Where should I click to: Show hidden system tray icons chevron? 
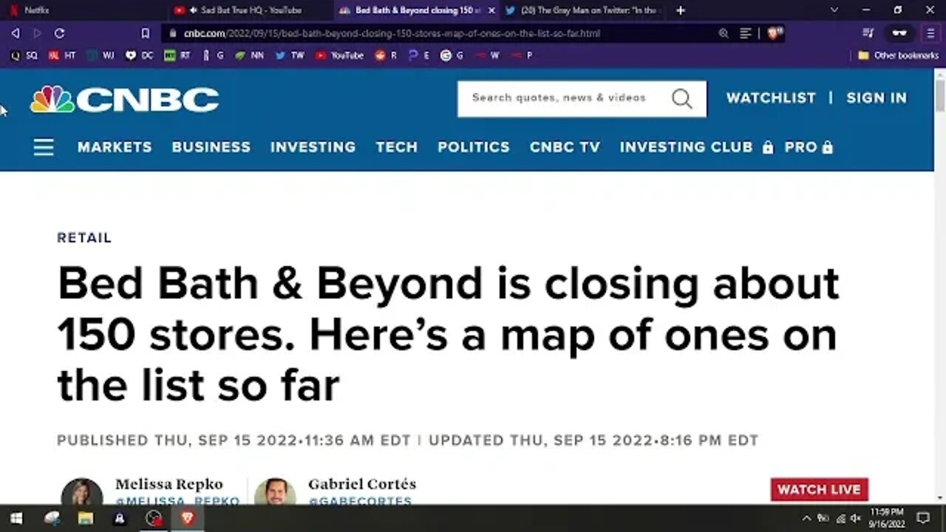point(806,518)
